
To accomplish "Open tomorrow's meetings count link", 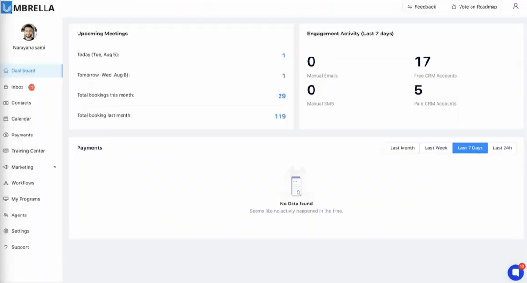I will (x=284, y=76).
